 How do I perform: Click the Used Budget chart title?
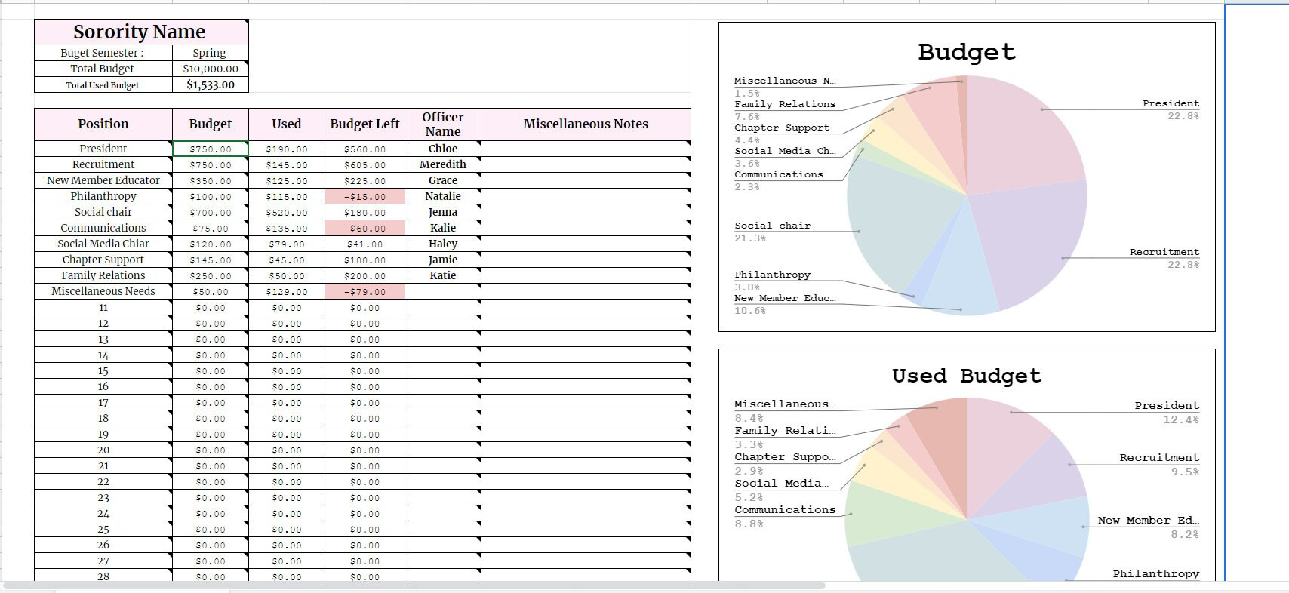(x=967, y=376)
